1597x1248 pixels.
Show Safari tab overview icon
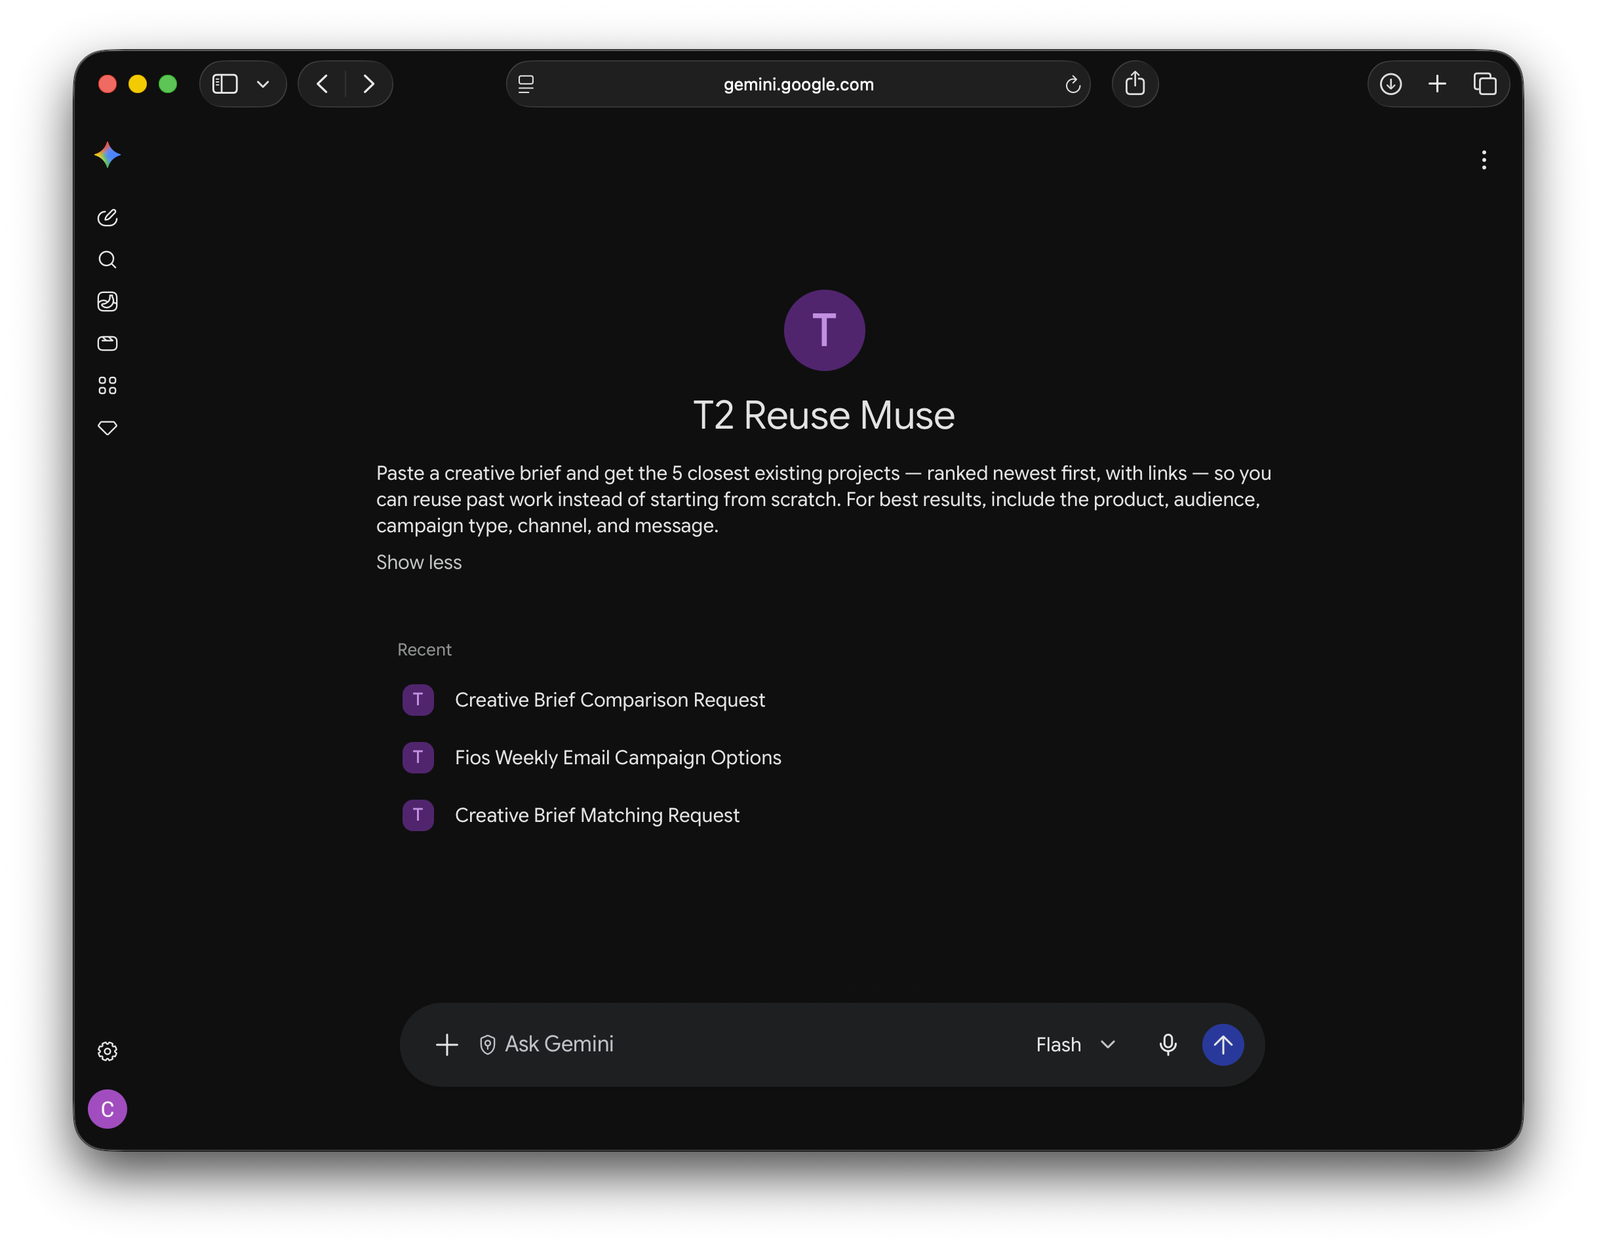[1484, 84]
